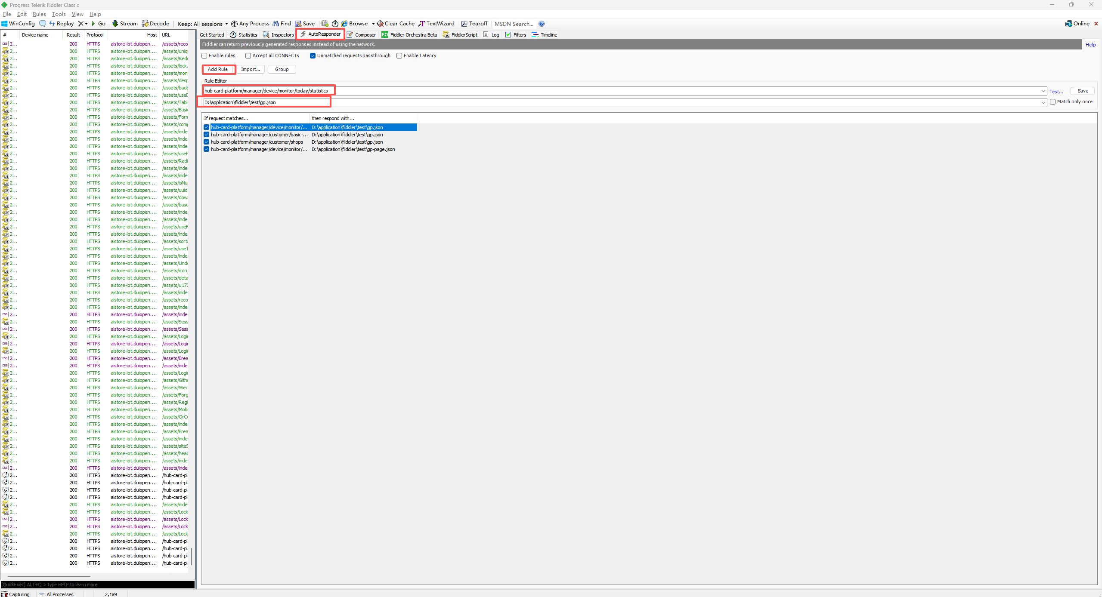This screenshot has width=1102, height=597.
Task: Click the timer stopwatch icon in toolbar
Action: [335, 24]
